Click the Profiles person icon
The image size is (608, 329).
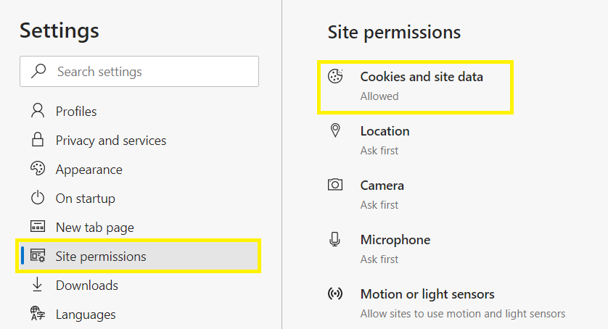(x=38, y=112)
